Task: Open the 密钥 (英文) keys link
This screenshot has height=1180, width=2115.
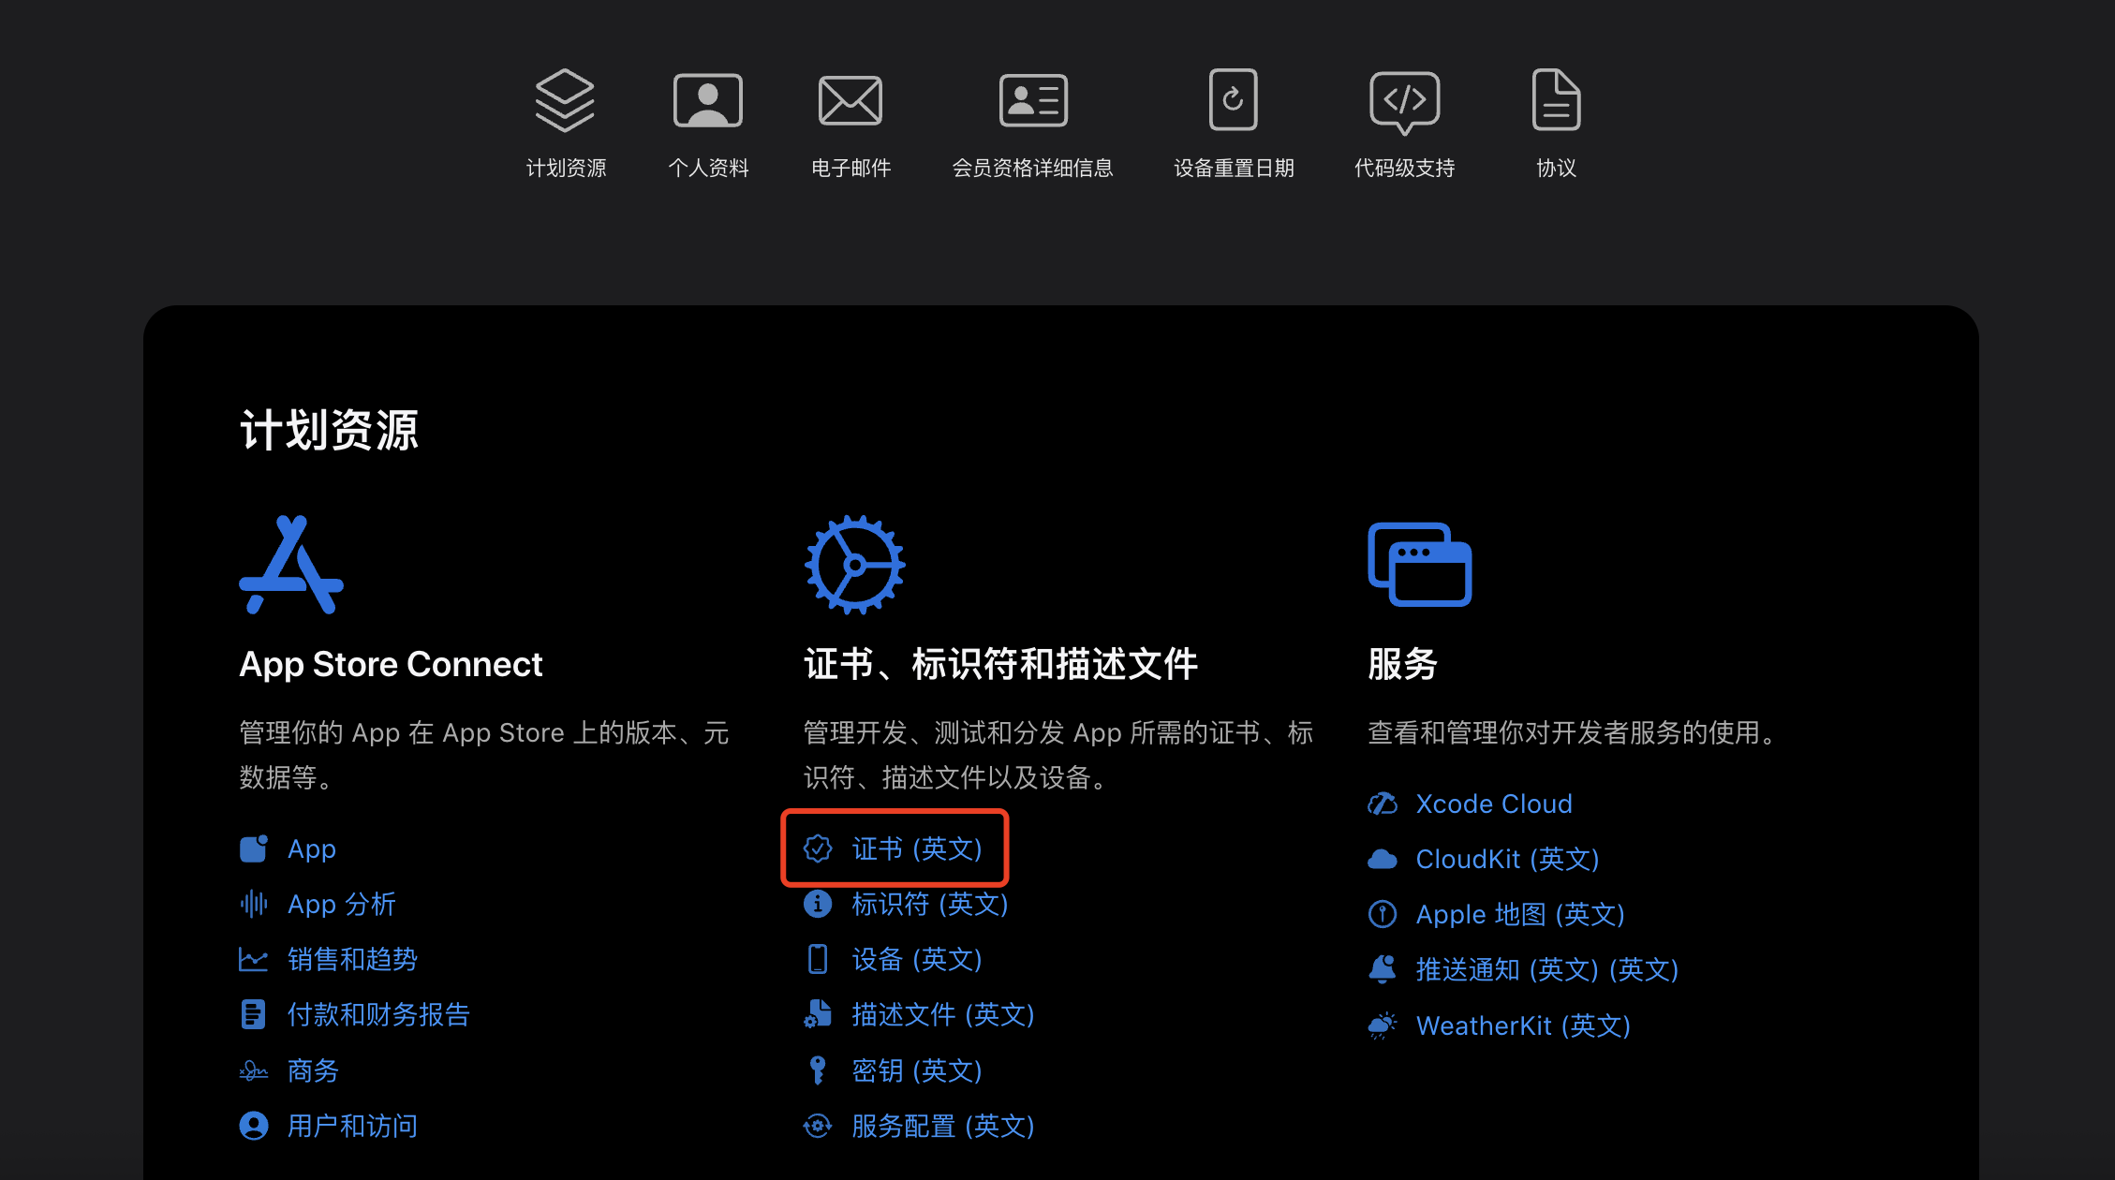Action: 915,1070
